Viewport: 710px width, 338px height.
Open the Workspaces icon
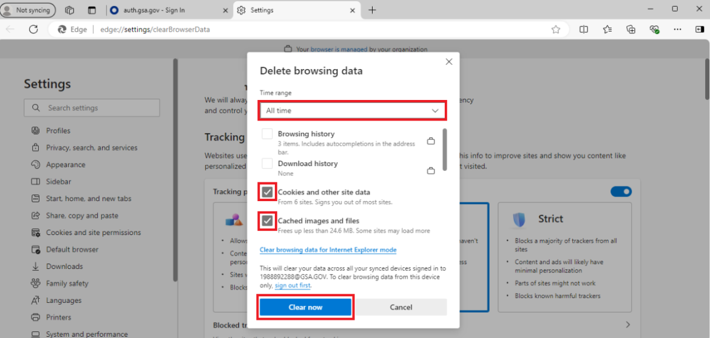pos(70,10)
